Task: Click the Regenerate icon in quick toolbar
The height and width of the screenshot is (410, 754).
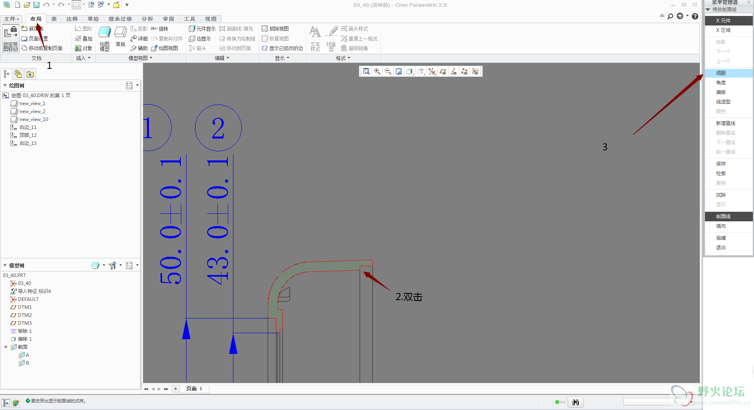Action: coord(91,5)
